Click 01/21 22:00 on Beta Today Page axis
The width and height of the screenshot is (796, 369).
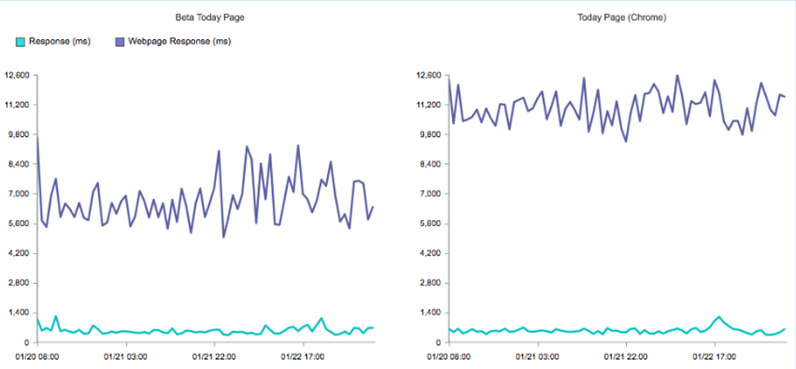point(214,356)
